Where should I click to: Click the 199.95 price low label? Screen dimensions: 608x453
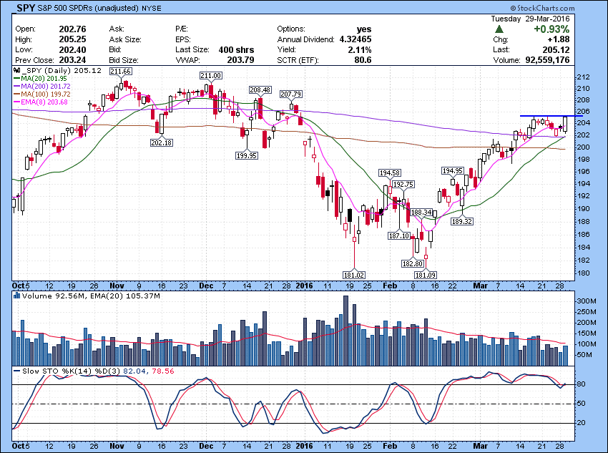click(x=247, y=155)
